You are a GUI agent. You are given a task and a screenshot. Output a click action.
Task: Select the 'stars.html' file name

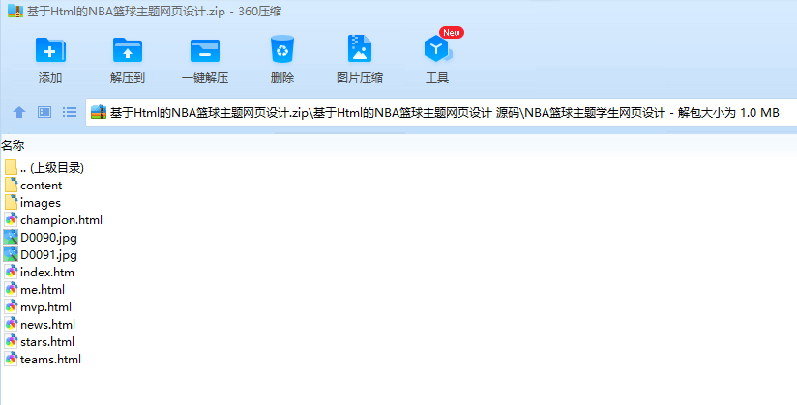(x=47, y=341)
